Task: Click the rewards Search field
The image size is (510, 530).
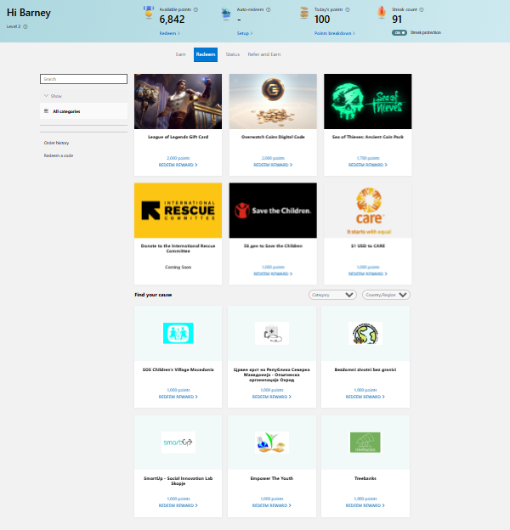Action: point(83,79)
